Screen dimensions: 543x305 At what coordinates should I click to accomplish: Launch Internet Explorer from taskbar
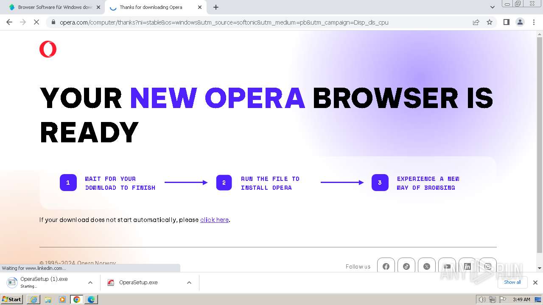(34, 299)
